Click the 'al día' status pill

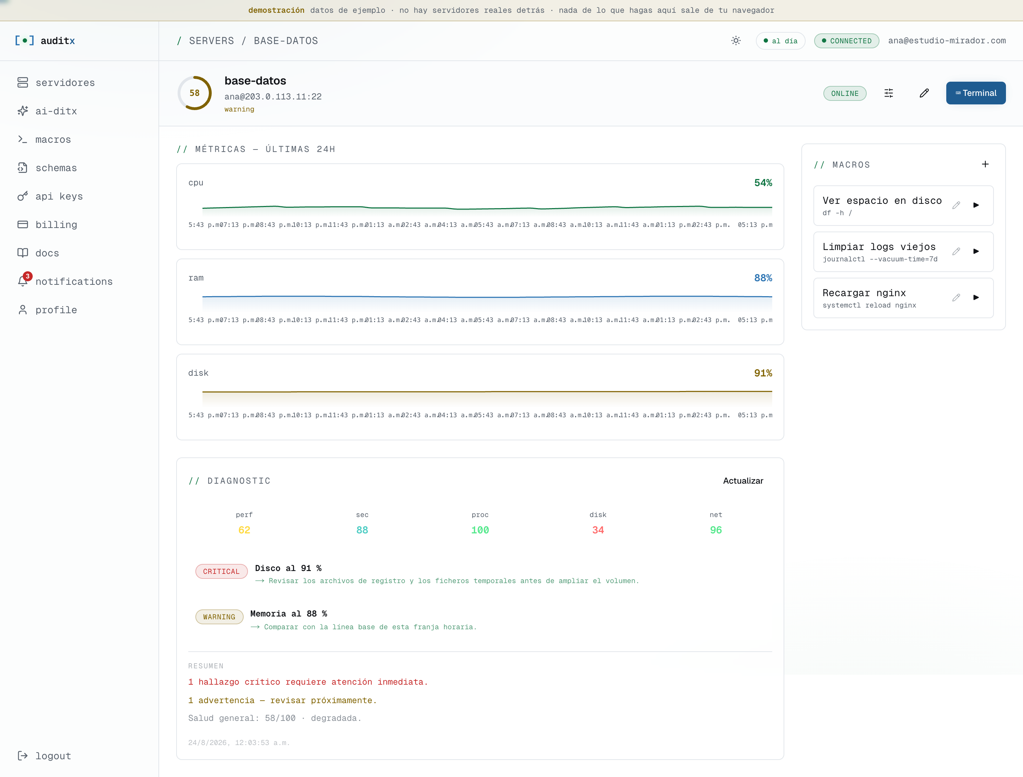pos(780,41)
